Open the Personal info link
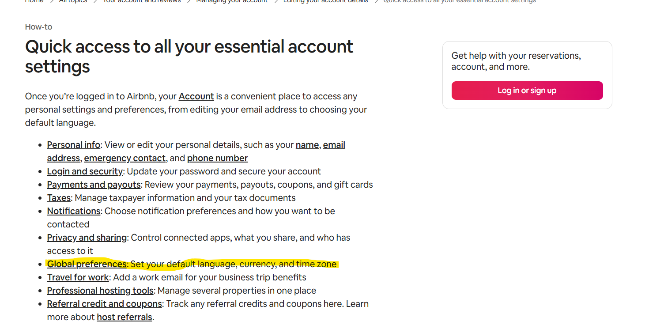This screenshot has height=325, width=649. point(74,145)
